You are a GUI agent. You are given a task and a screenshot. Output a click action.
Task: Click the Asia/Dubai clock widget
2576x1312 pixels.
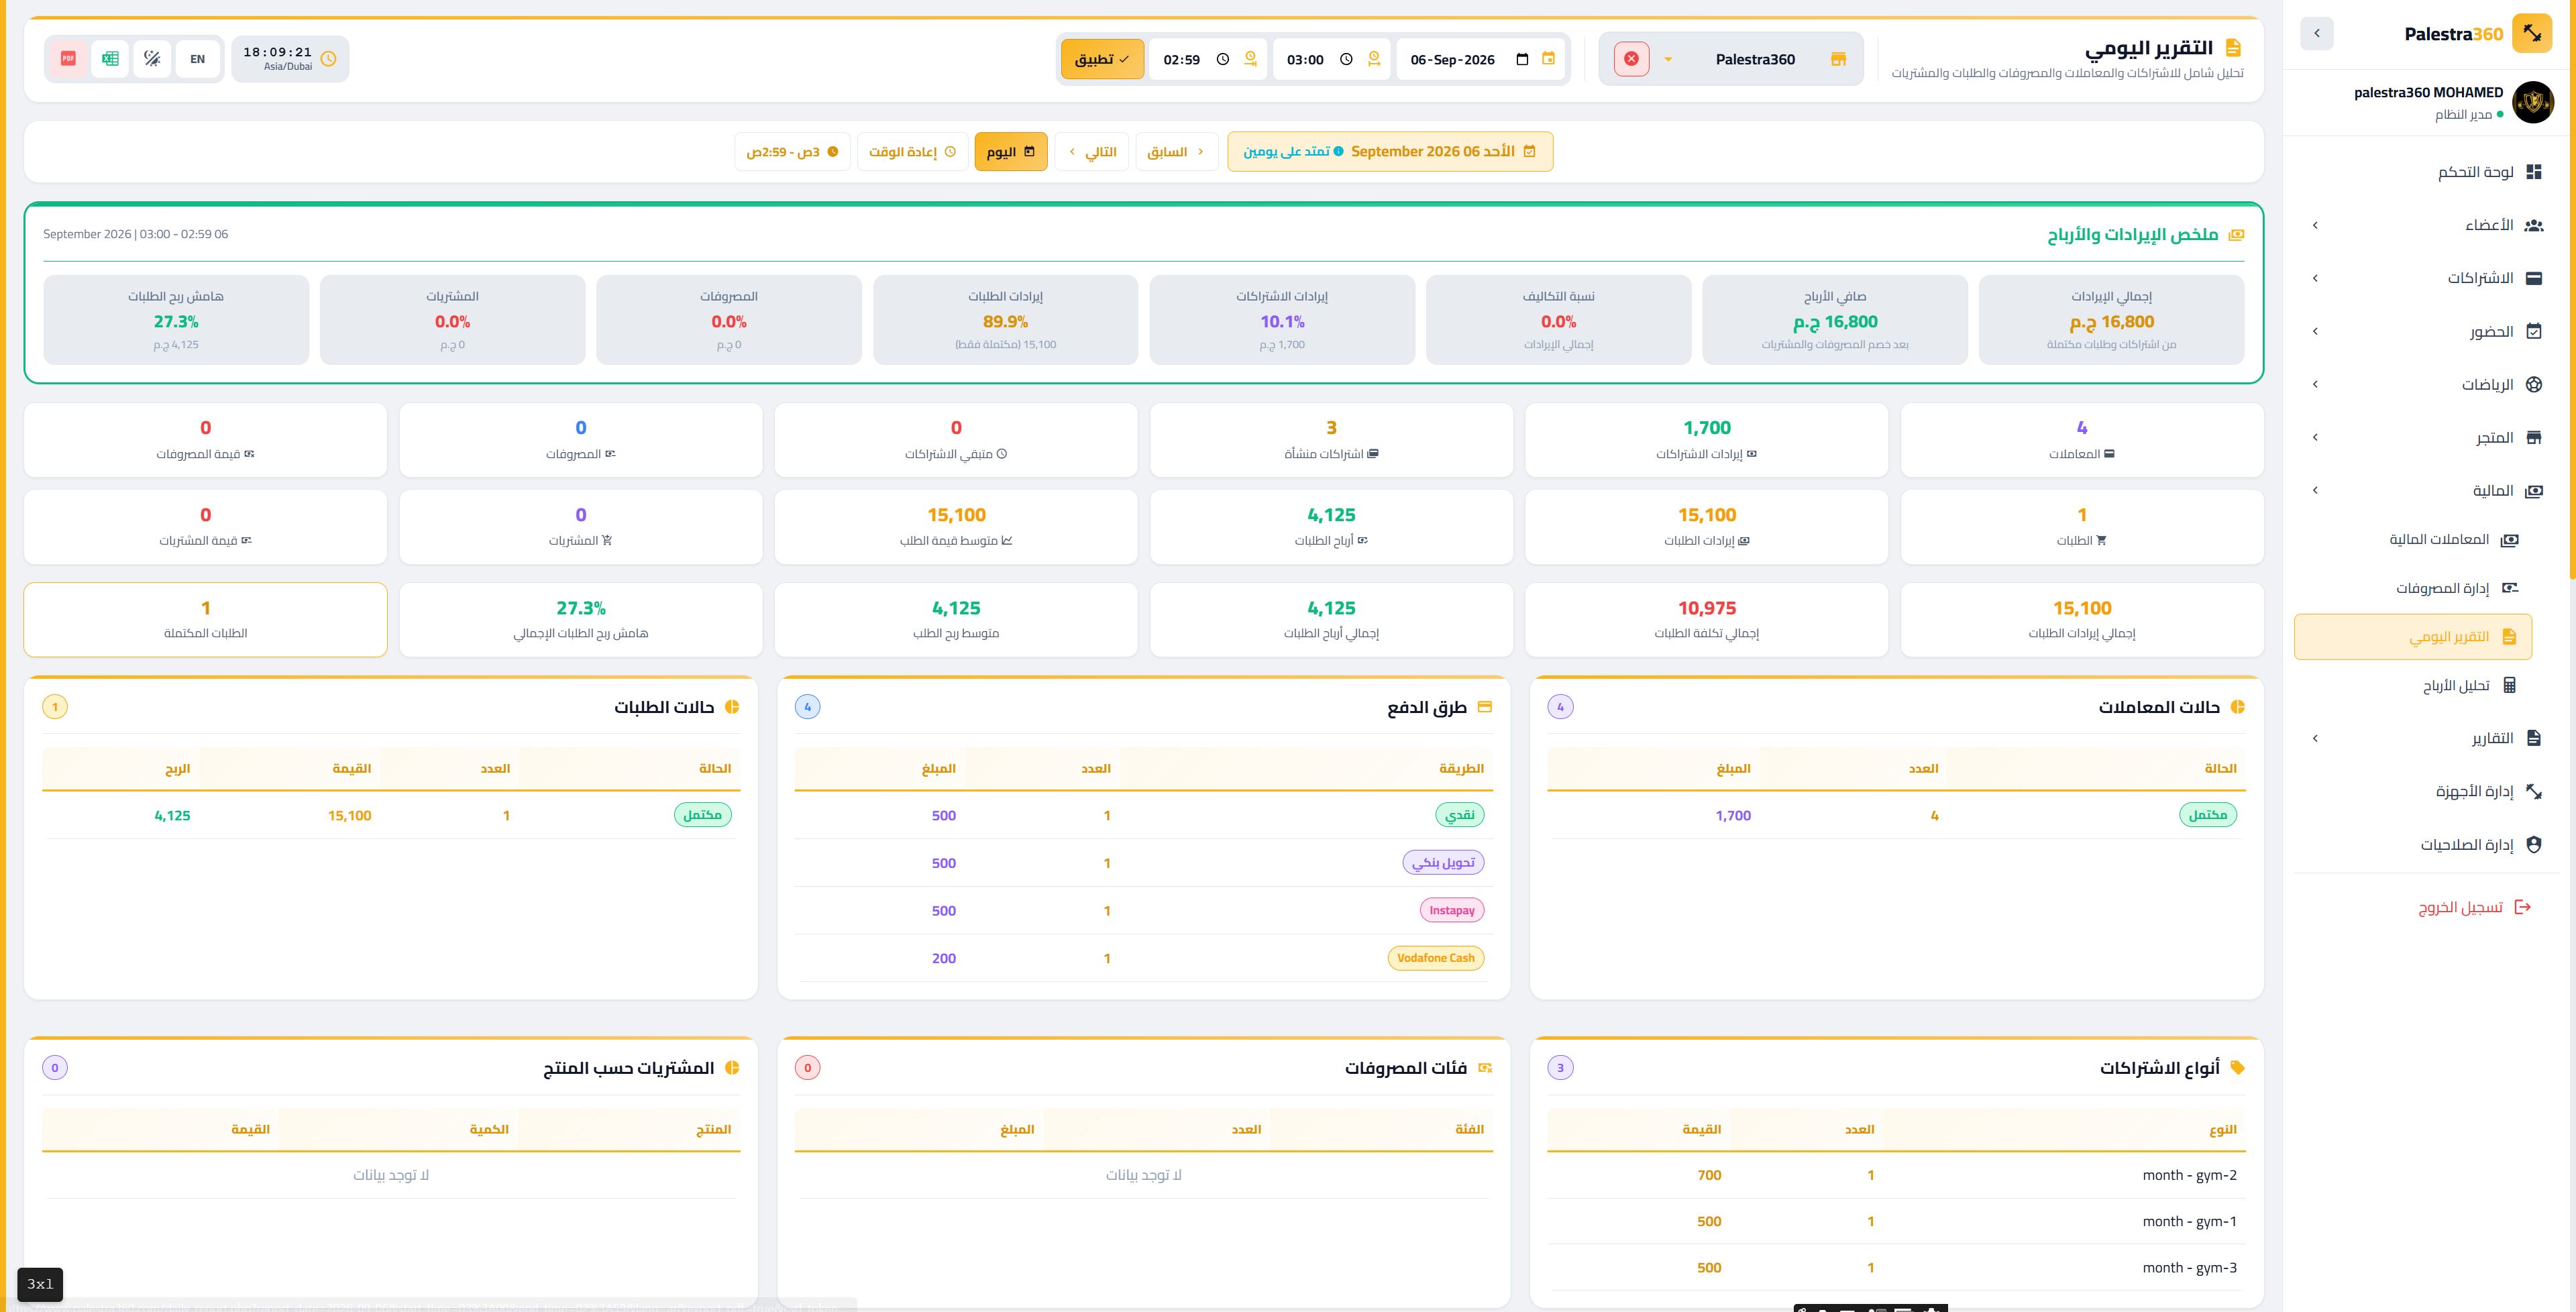coord(290,59)
